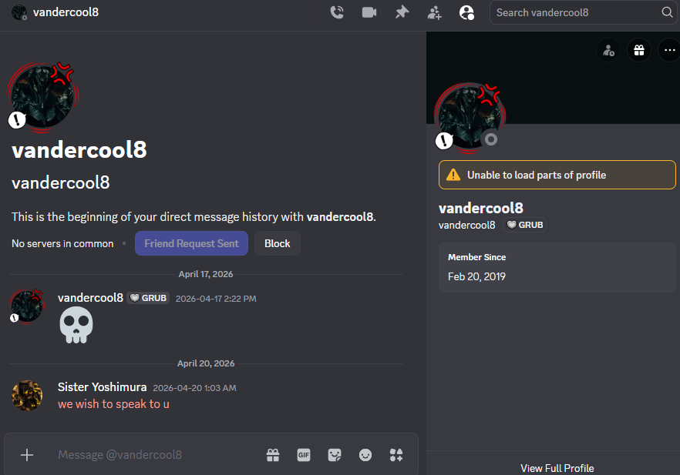Click the Member Since label

pos(476,257)
